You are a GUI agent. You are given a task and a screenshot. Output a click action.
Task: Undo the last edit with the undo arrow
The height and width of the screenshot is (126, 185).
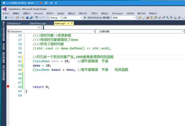pyautogui.click(x=37, y=18)
